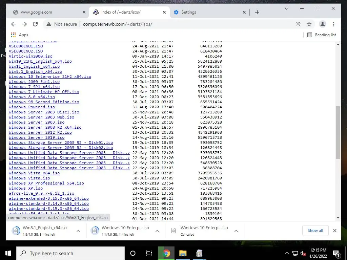
Task: Open the clock showing 12:15 PM
Action: point(318,253)
